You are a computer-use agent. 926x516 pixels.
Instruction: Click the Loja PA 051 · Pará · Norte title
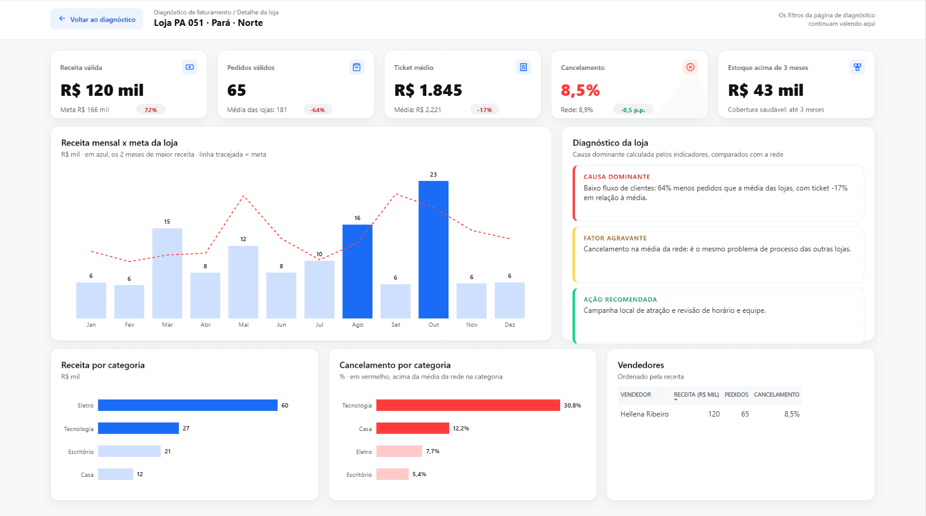(208, 23)
